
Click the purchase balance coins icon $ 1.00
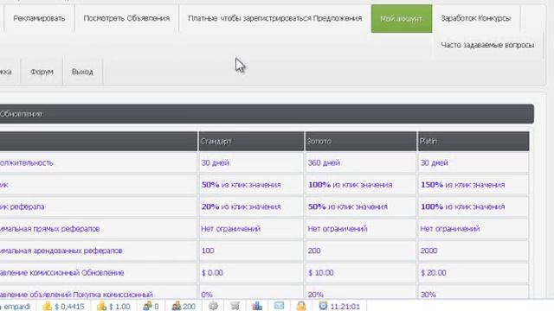click(x=101, y=306)
